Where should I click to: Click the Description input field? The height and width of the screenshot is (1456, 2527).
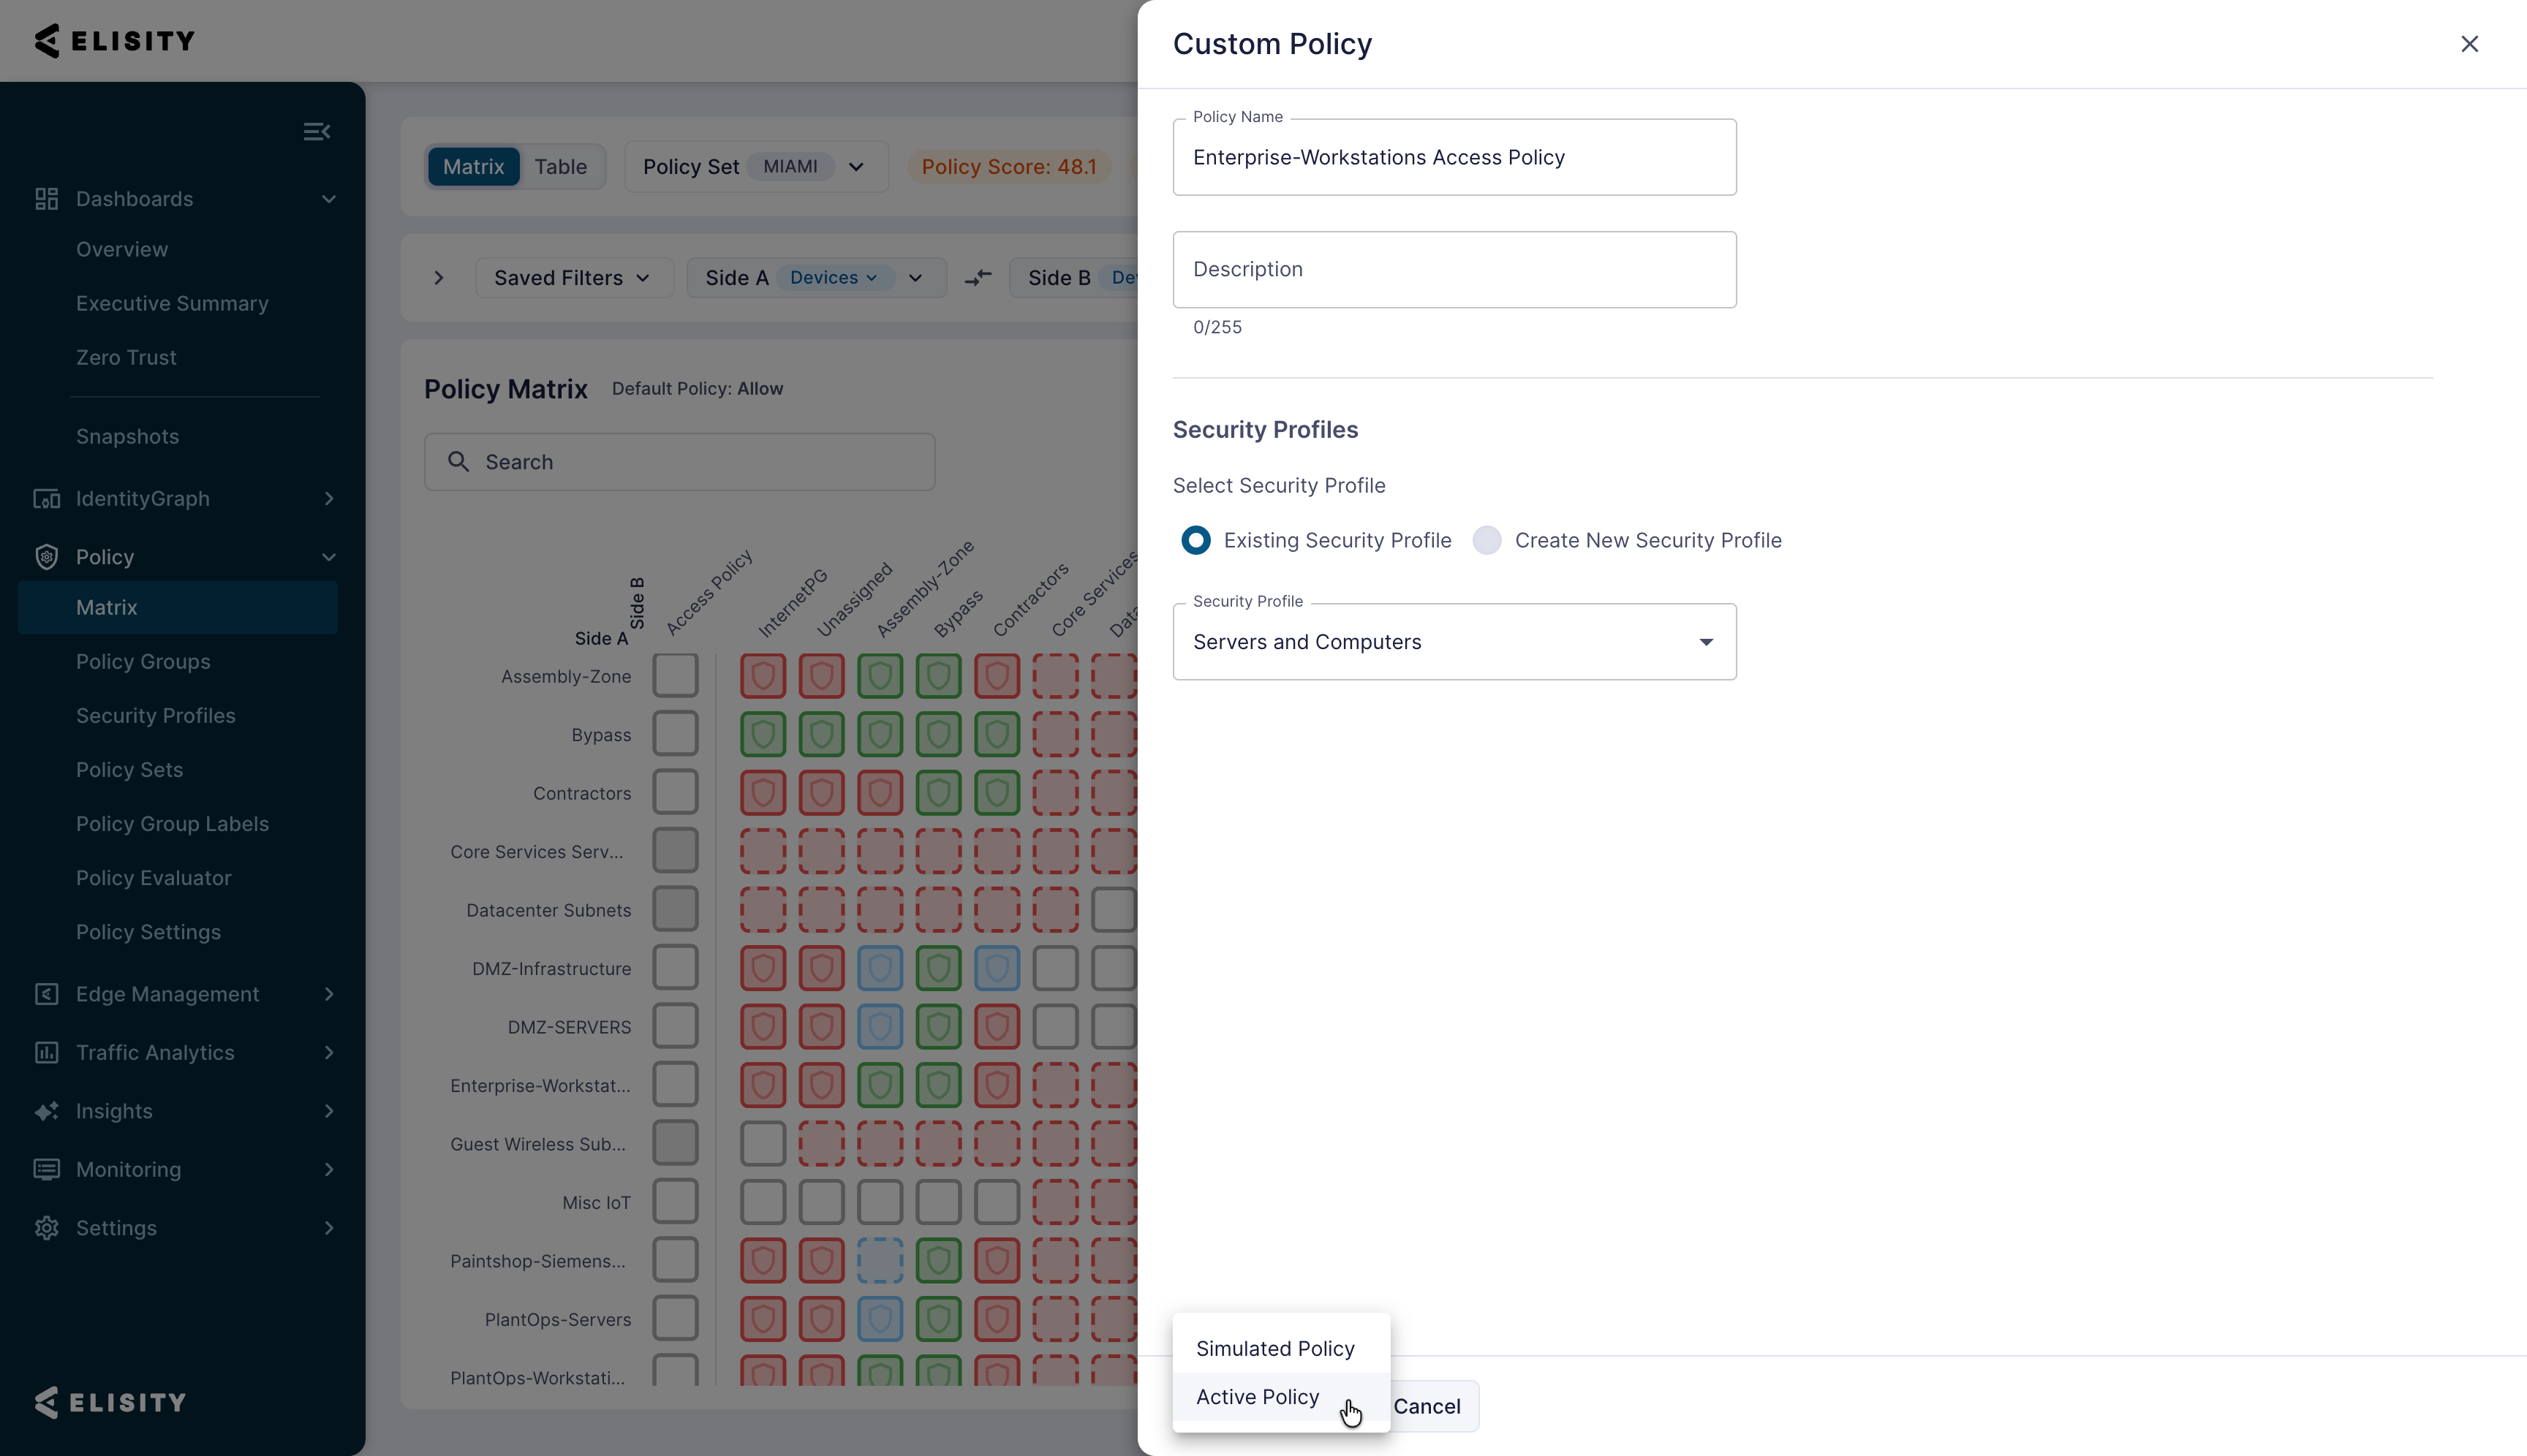[x=1454, y=270]
